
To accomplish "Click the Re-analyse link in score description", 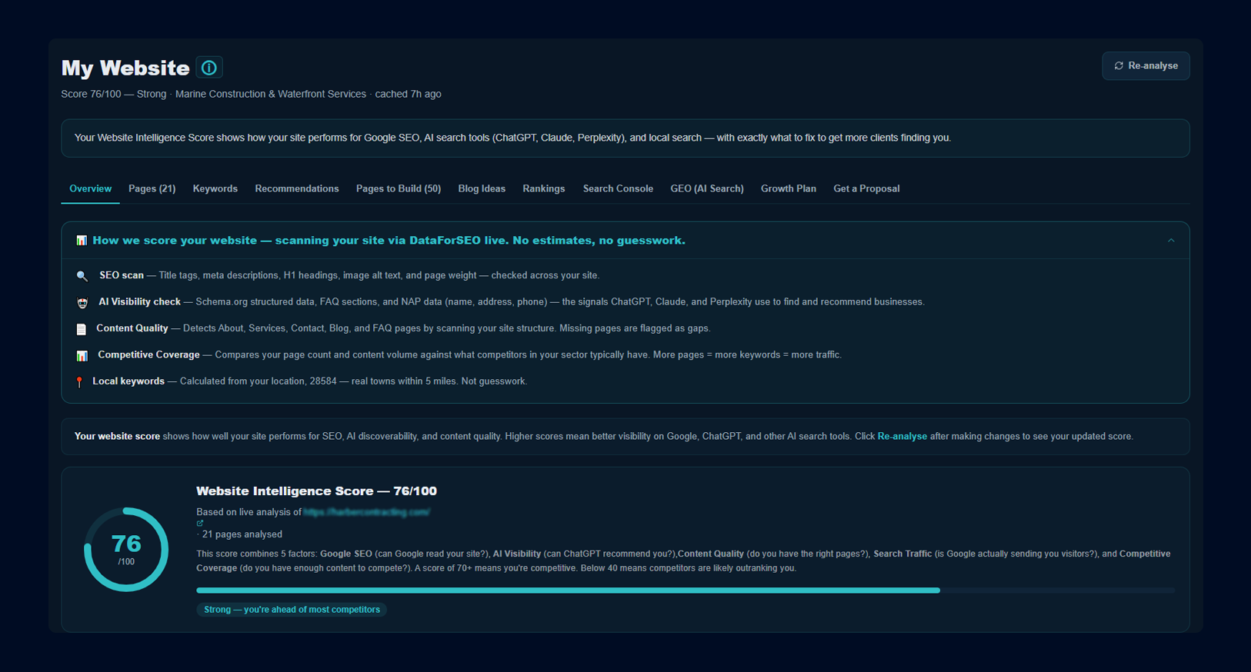I will coord(902,437).
